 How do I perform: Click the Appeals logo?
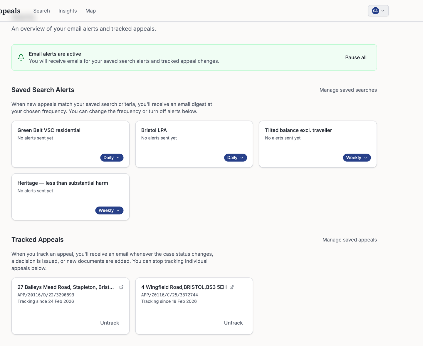pos(10,11)
